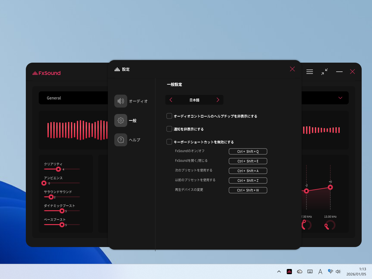Select the オーディオ settings tab label
The width and height of the screenshot is (372, 279).
(x=138, y=101)
